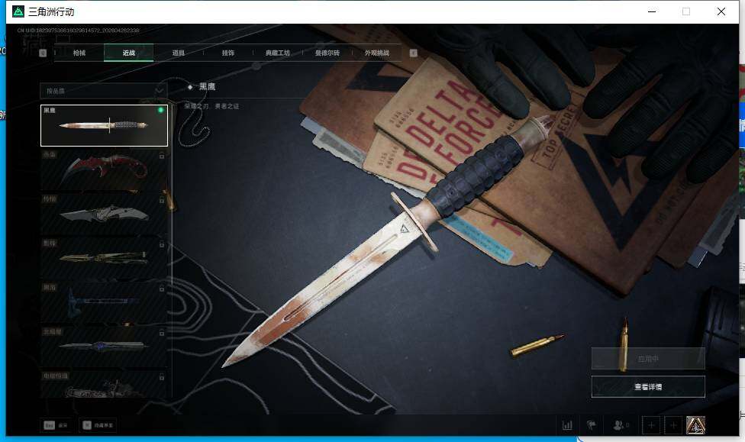The image size is (745, 442).
Task: Select the 近战 melee tab
Action: [129, 53]
